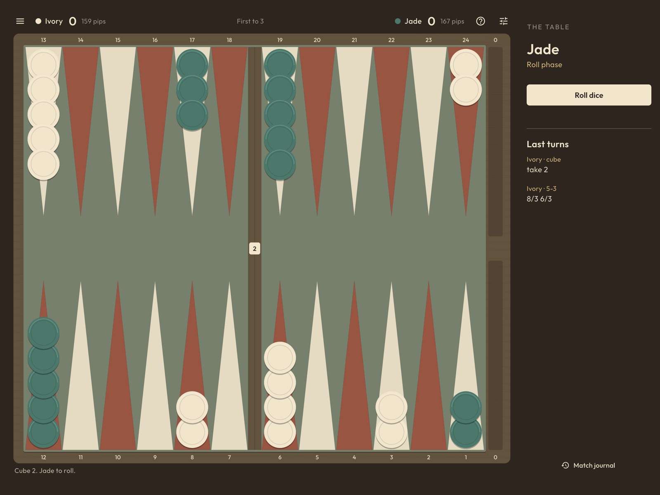Select the upper jade checker on point 1
660x495 pixels.
[x=466, y=407]
